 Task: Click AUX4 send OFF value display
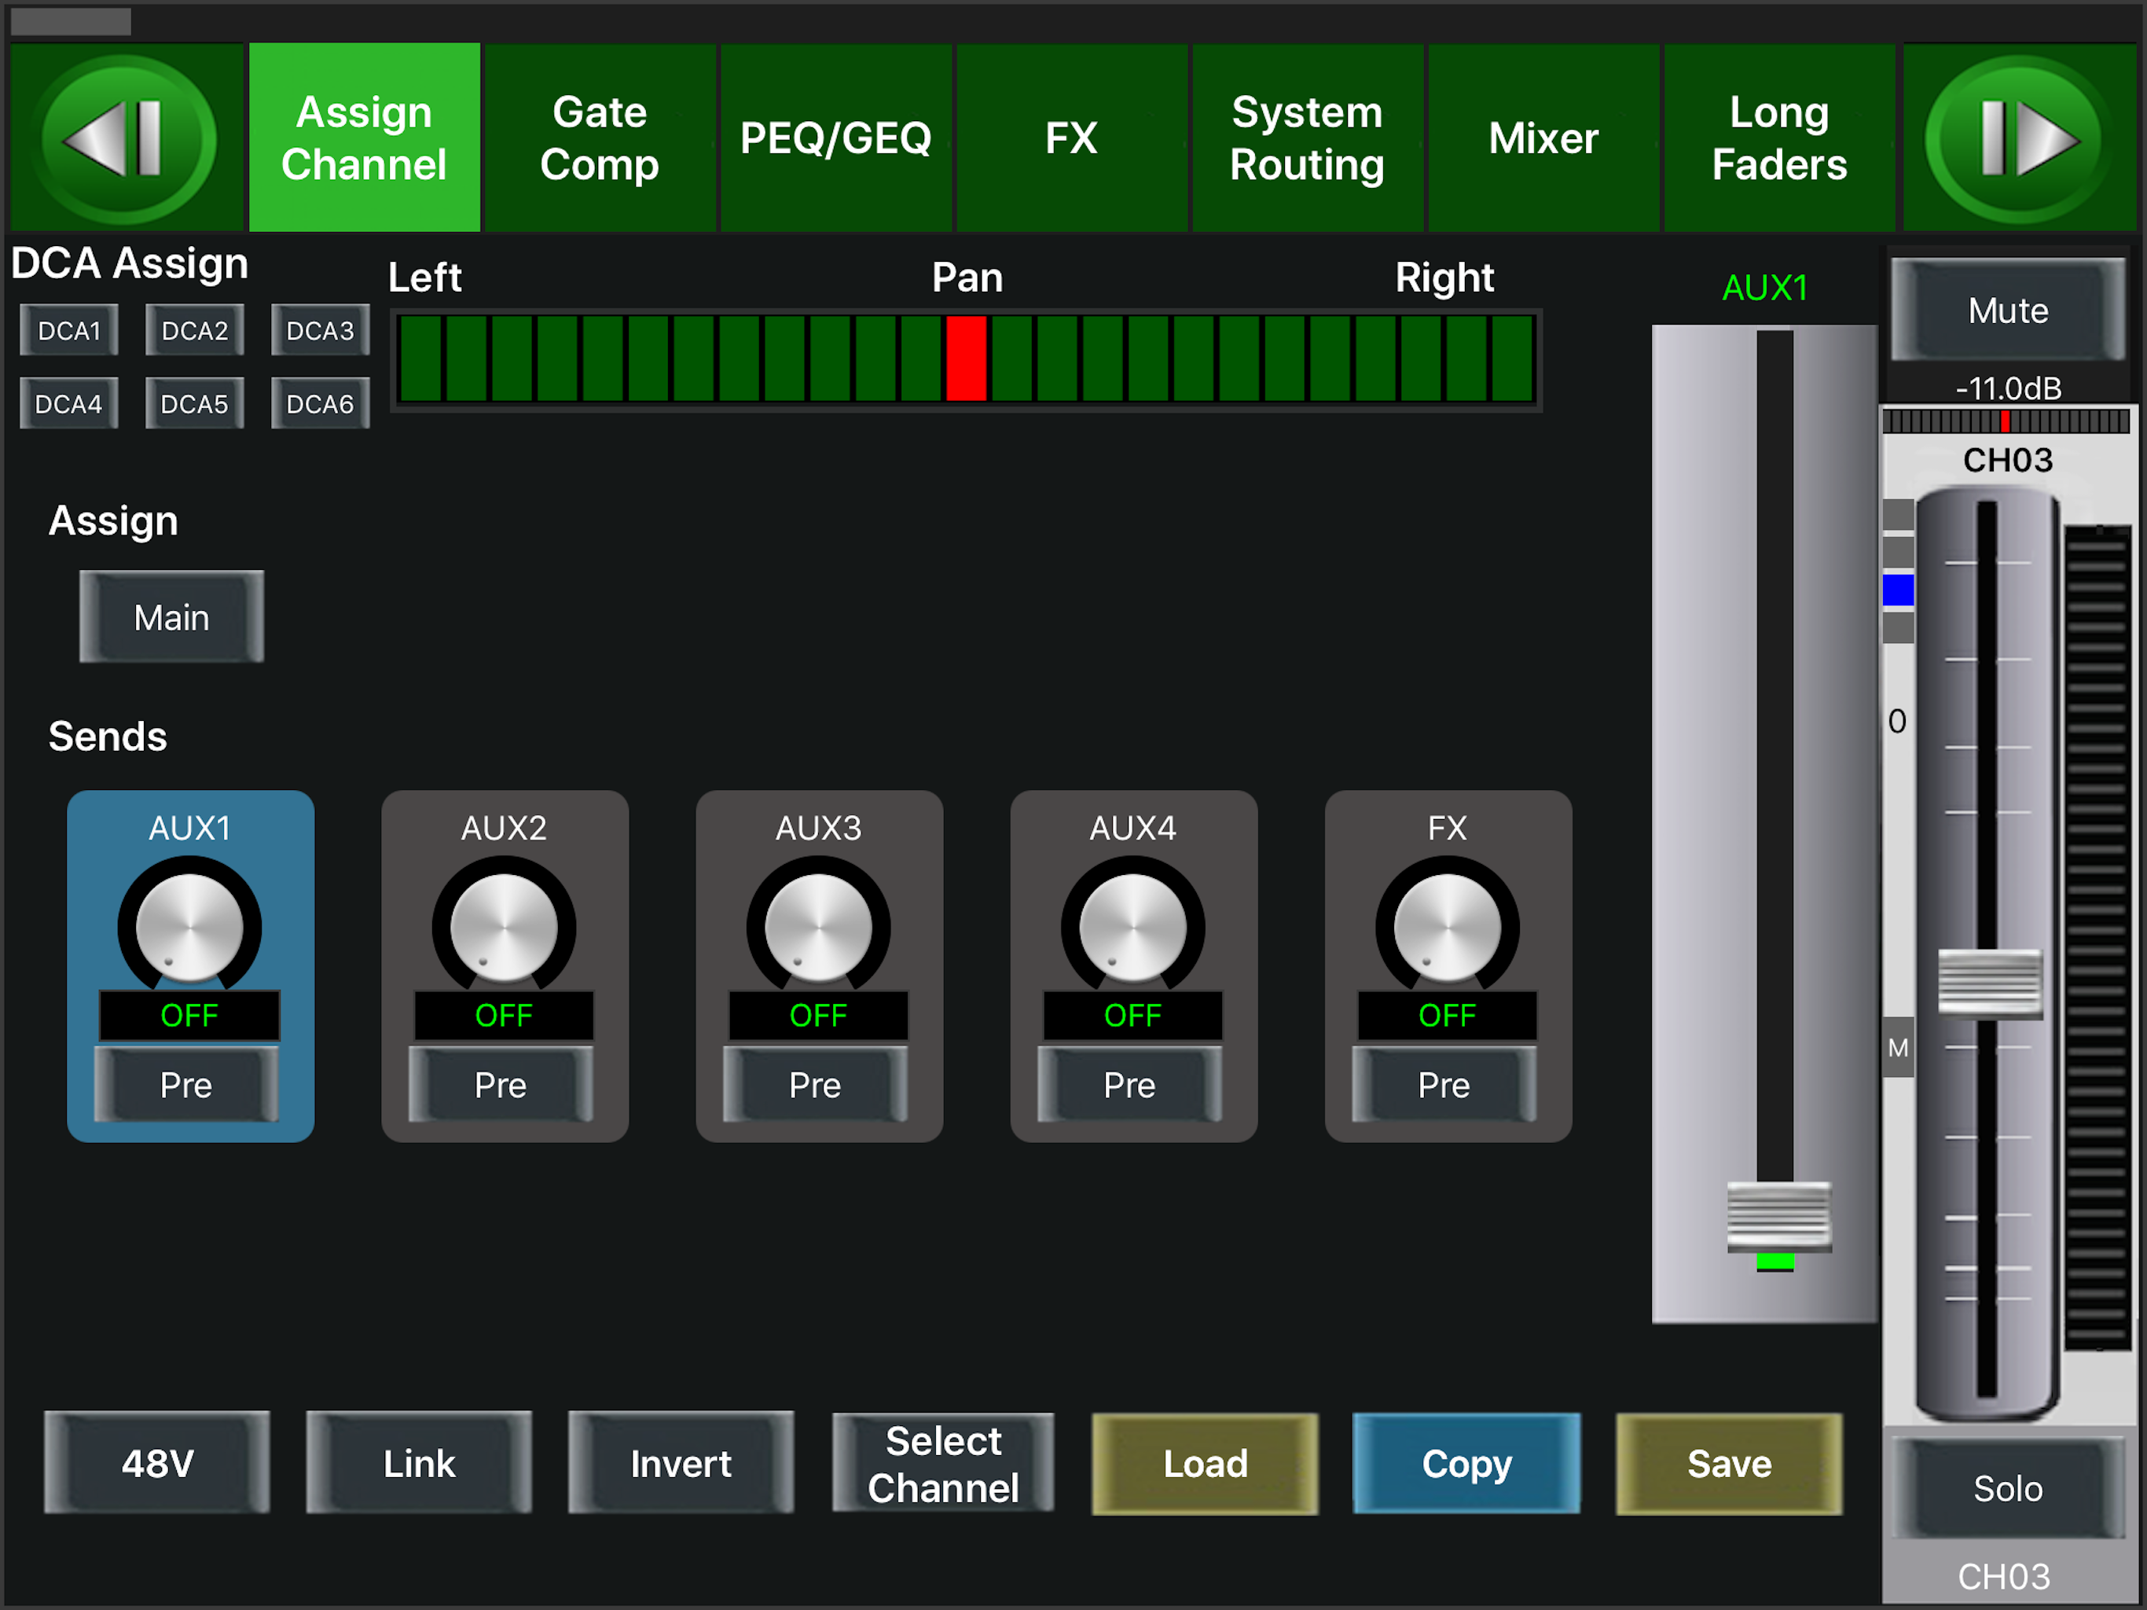click(x=1132, y=1016)
